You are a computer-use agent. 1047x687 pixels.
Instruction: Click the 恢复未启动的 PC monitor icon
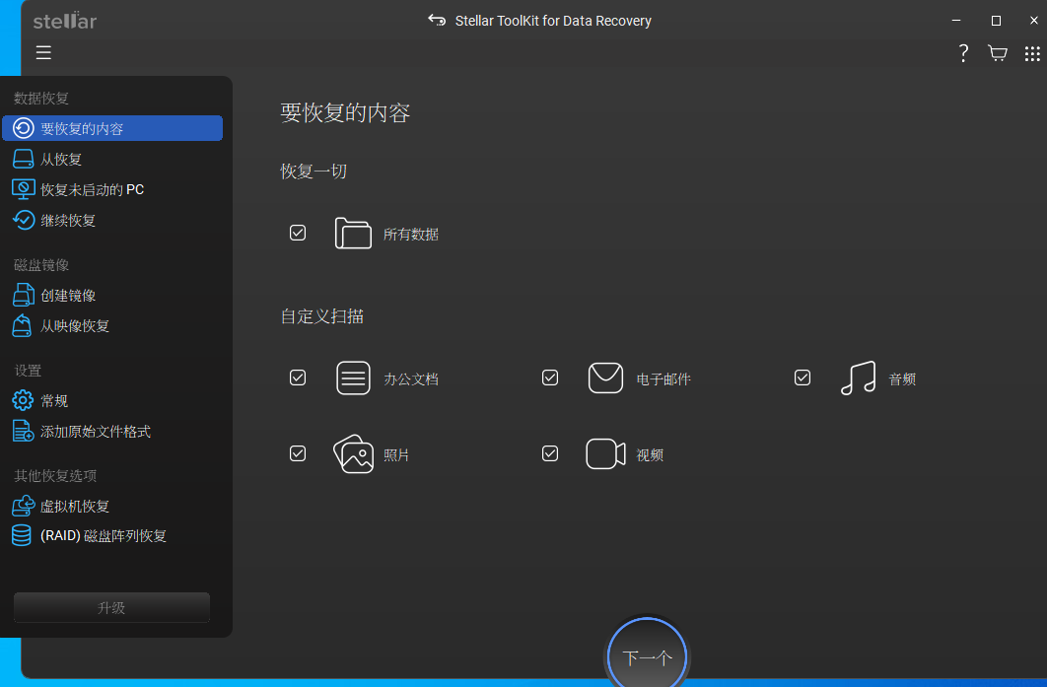(24, 189)
